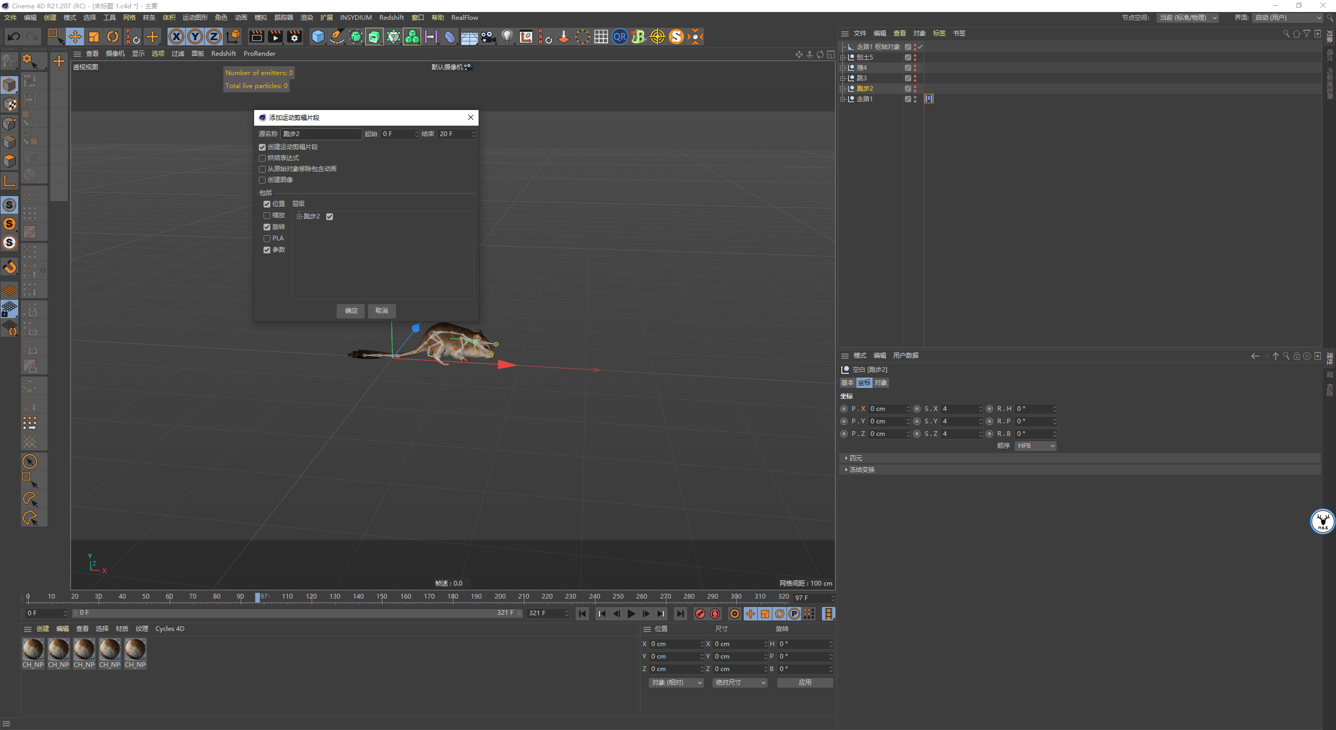The height and width of the screenshot is (730, 1336).
Task: Click frame 200 on the timeline ruler
Action: [x=500, y=597]
